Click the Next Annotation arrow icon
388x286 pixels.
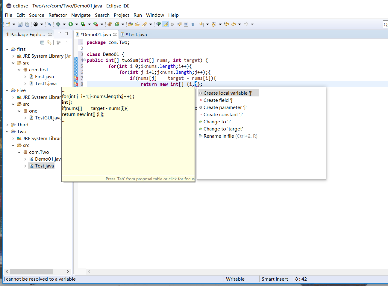click(201, 24)
